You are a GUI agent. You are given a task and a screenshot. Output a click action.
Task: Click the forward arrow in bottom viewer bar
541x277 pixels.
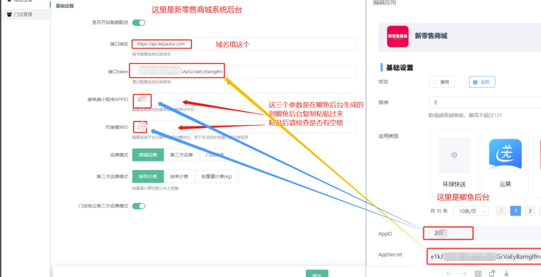[464, 273]
